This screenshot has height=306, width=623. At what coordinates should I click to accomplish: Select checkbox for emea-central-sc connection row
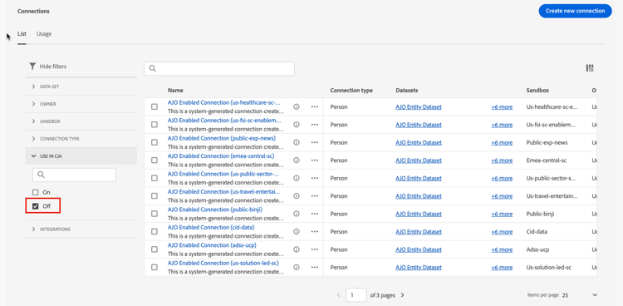pyautogui.click(x=155, y=160)
